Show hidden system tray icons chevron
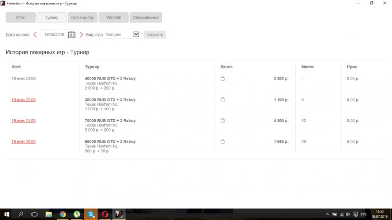This screenshot has width=392, height=220. coord(328,214)
